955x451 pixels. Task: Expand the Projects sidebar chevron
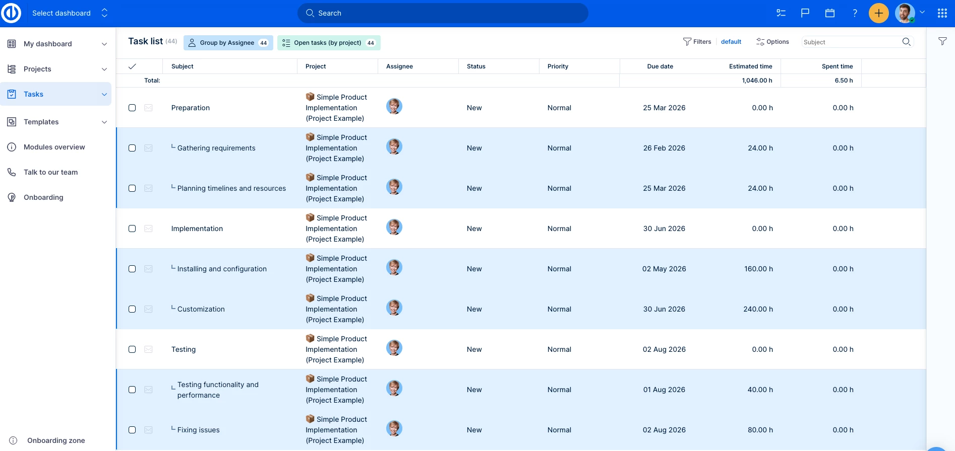(104, 69)
